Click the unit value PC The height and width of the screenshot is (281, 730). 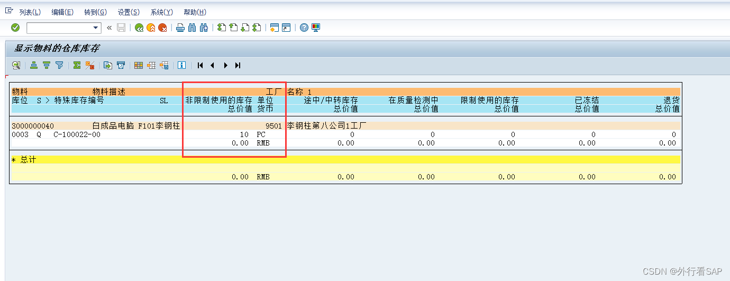pos(261,134)
